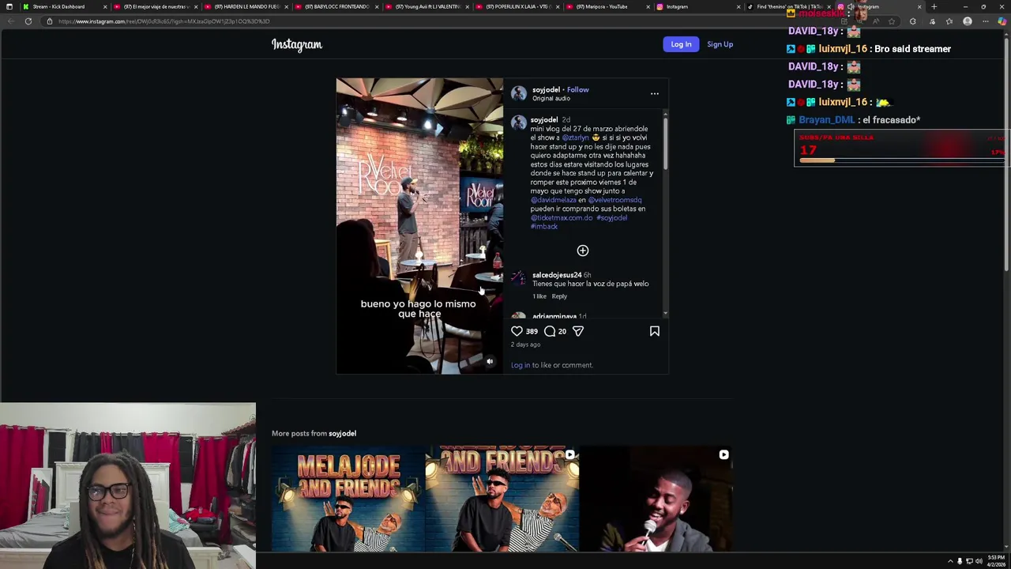Switch to the HARDEN LE MANDO FUEGO tab
This screenshot has height=569, width=1011.
(246, 6)
